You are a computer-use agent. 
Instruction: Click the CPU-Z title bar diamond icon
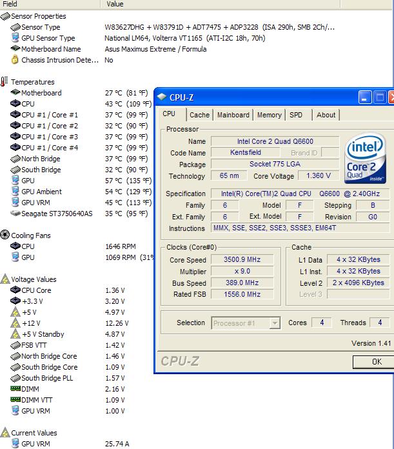(162, 97)
